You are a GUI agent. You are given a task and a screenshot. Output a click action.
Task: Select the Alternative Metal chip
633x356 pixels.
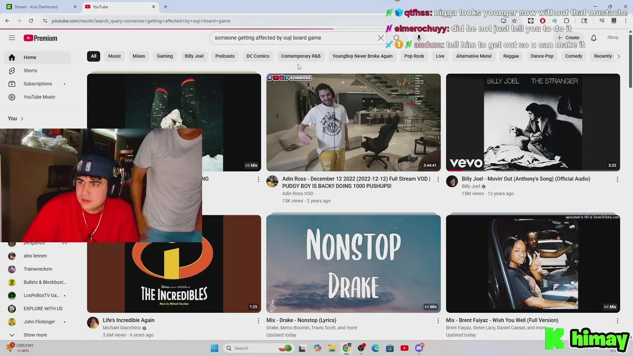(474, 56)
